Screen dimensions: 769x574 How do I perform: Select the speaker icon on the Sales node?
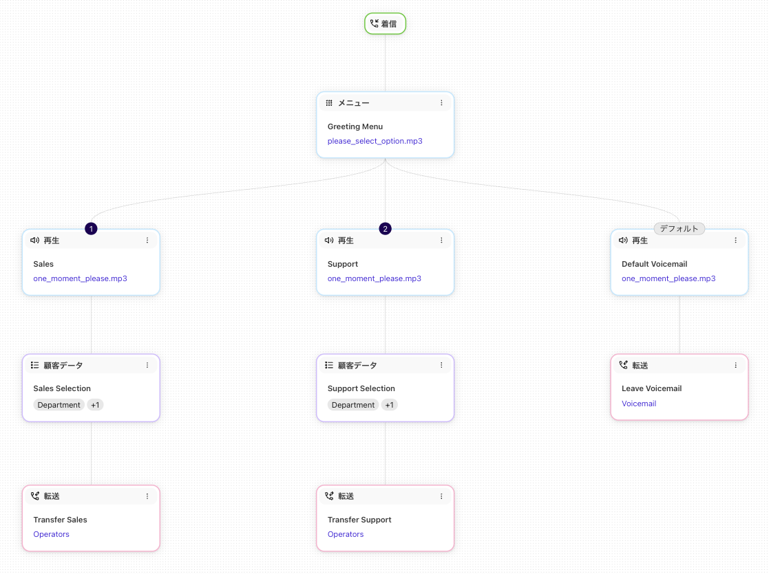tap(35, 240)
